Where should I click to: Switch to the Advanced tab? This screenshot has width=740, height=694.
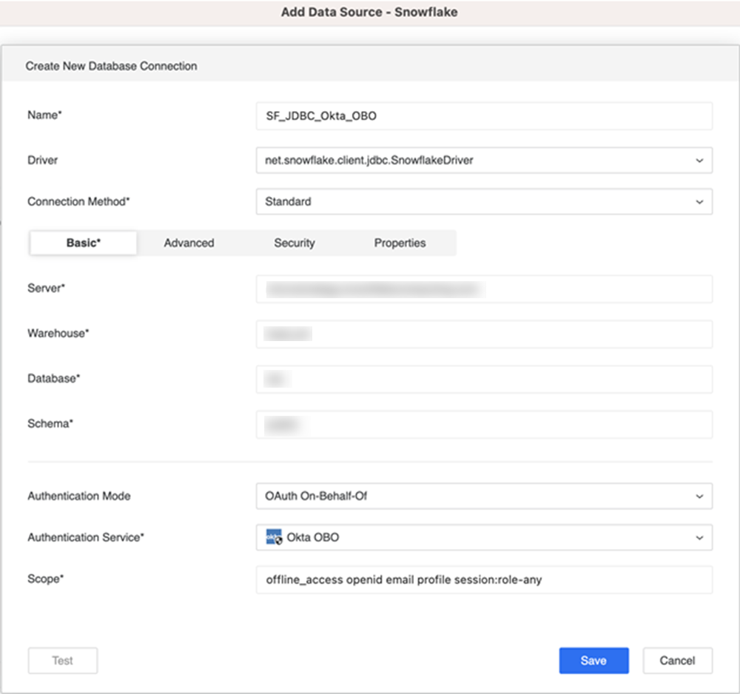click(189, 243)
